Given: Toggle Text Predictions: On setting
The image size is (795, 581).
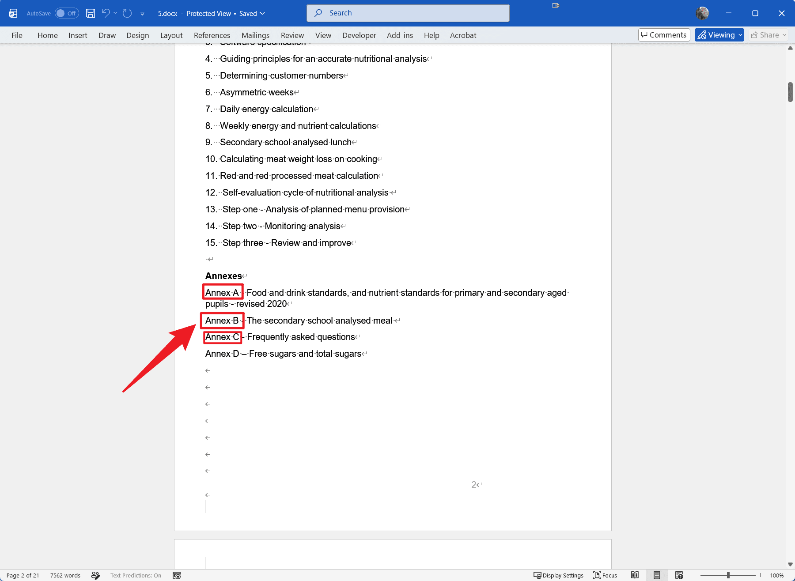Looking at the screenshot, I should (x=136, y=575).
